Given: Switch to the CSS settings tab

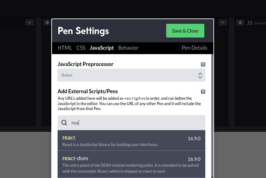Looking at the screenshot, I should [81, 48].
